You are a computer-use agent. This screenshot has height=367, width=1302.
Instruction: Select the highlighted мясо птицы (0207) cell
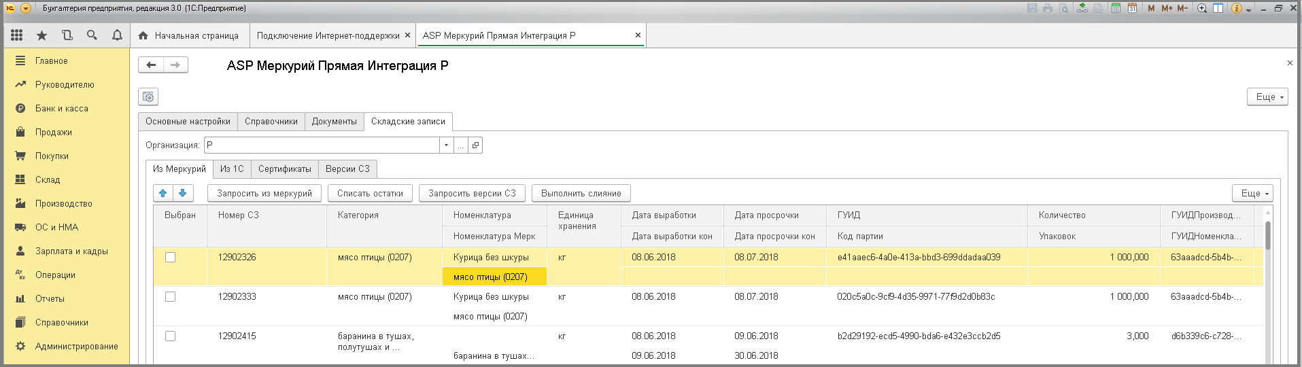pyautogui.click(x=494, y=277)
